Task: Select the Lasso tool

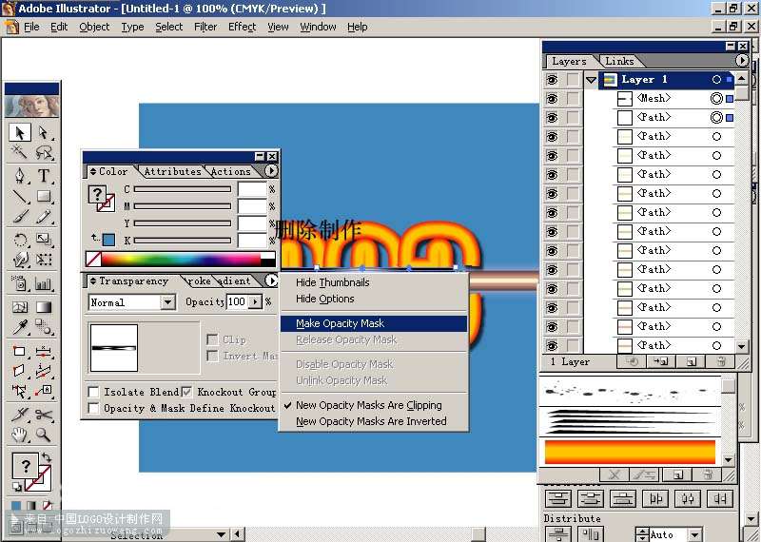Action: coord(44,152)
